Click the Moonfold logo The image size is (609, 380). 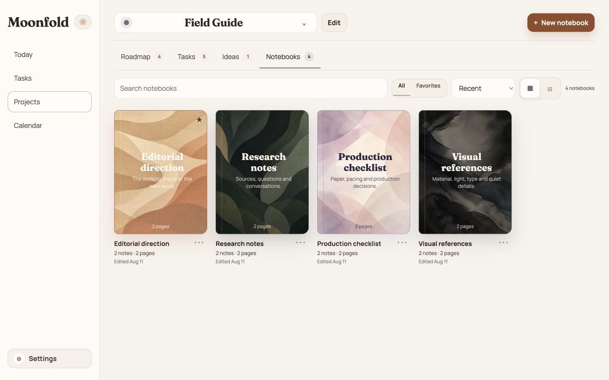[38, 22]
